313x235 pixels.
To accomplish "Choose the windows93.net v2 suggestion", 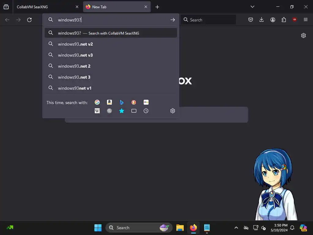I will 111,44.
